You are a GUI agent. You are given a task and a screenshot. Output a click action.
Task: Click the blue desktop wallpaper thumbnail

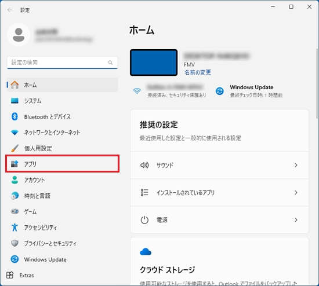[154, 63]
